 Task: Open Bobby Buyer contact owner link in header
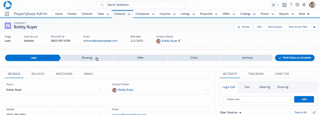point(169,41)
